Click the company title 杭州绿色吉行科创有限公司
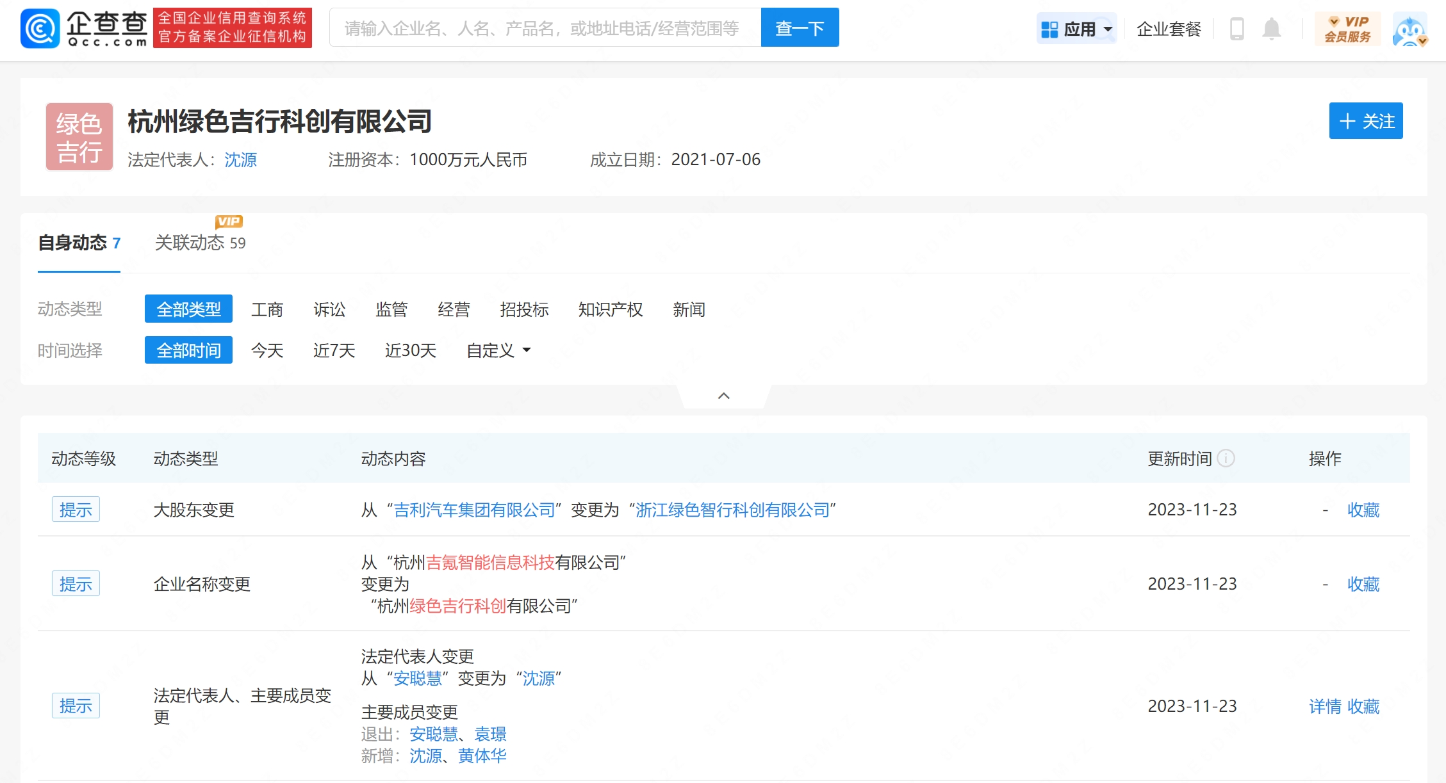This screenshot has width=1446, height=783. (x=279, y=121)
